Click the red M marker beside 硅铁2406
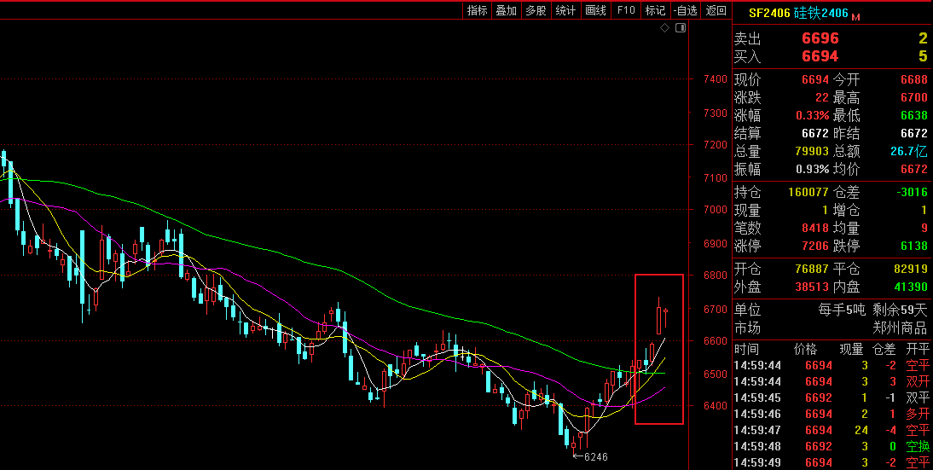Screen dimensions: 933x470 (855, 16)
